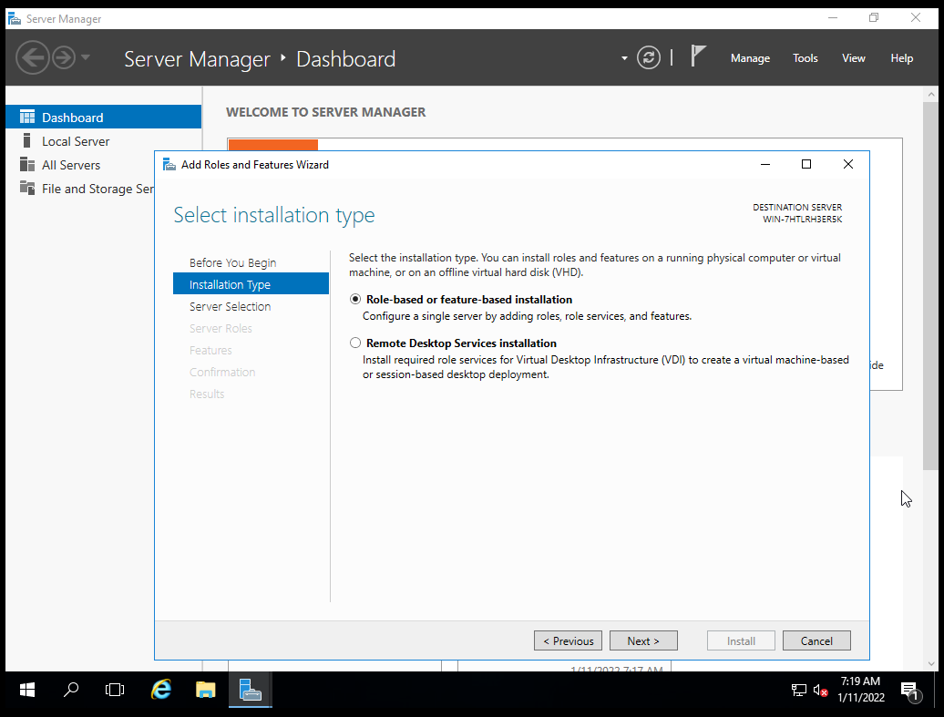Click the scrollbar up arrow
944x717 pixels.
coord(930,94)
